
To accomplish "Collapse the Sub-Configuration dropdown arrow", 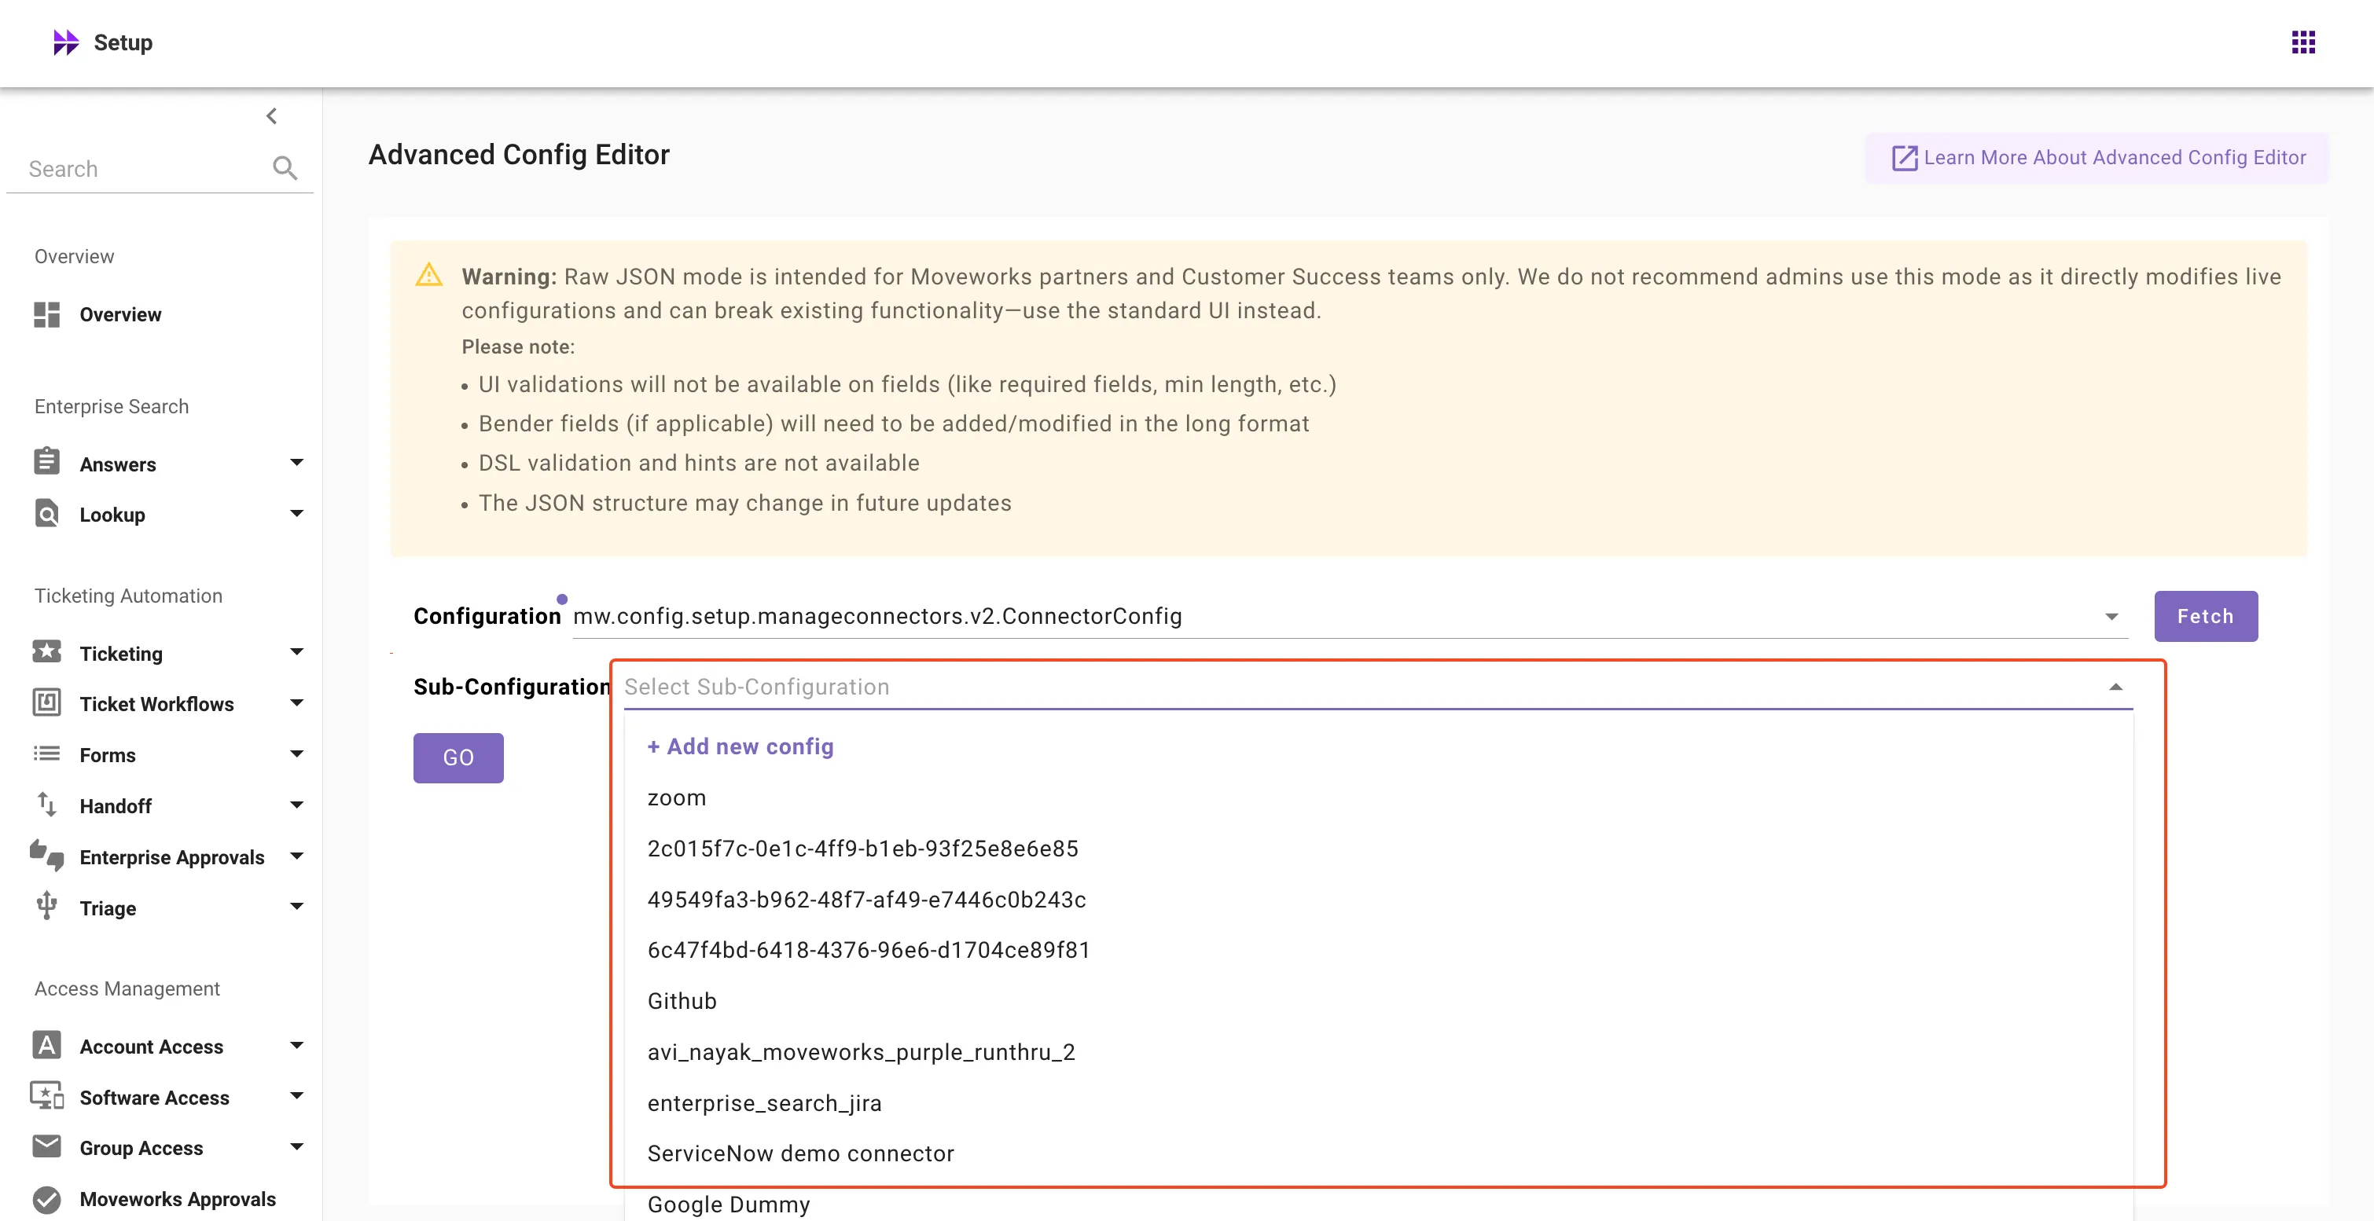I will click(x=2115, y=687).
